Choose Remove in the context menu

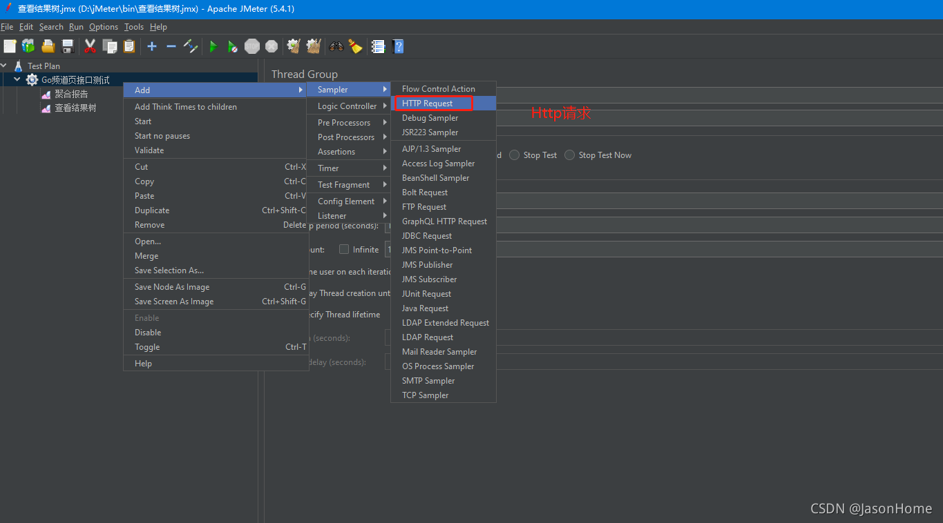pyautogui.click(x=216, y=225)
